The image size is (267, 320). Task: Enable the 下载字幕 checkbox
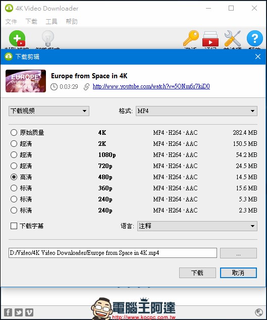14,226
